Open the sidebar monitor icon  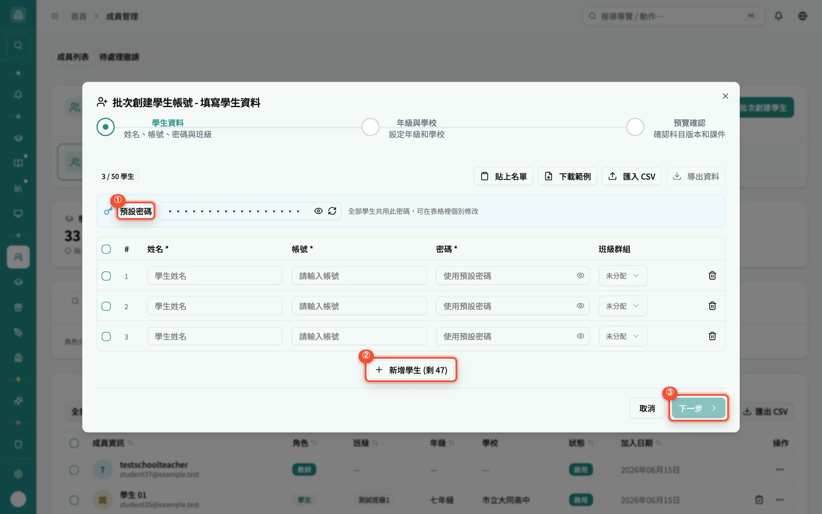click(18, 214)
